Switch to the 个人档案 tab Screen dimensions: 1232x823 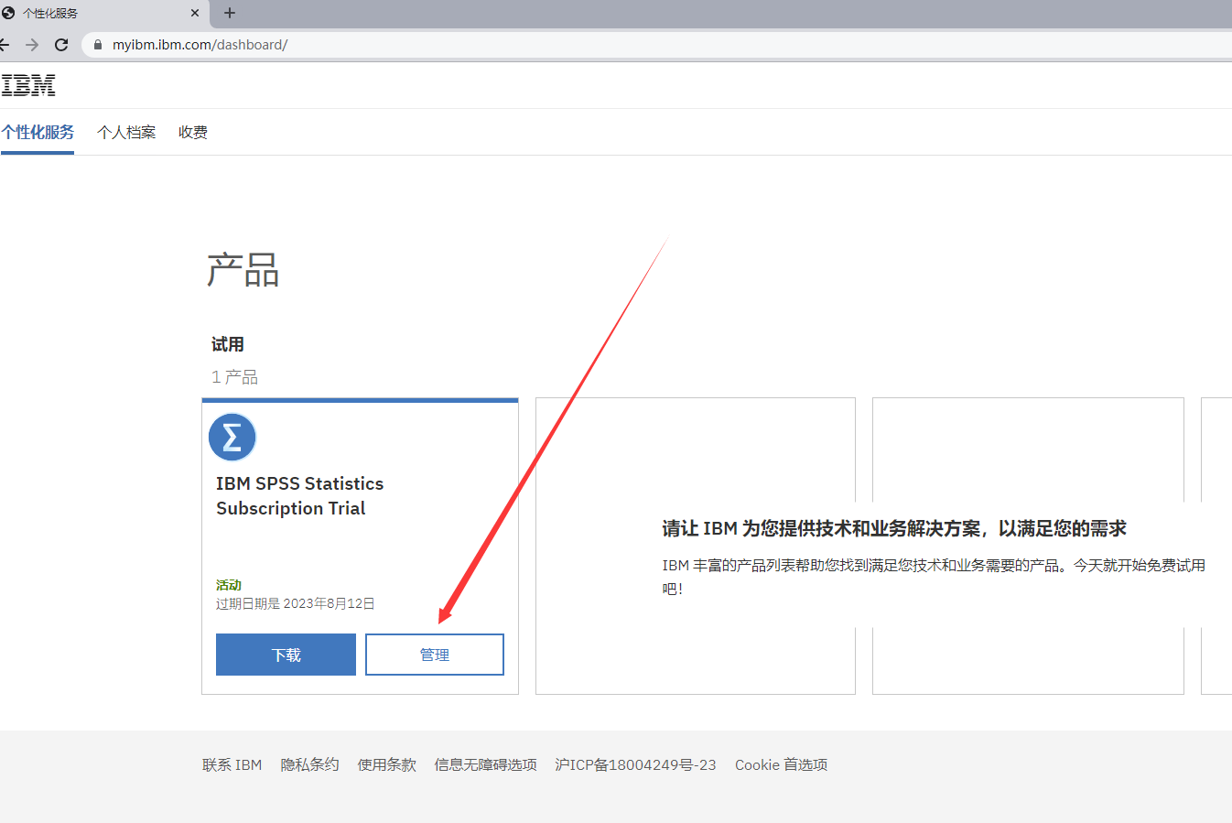[x=125, y=132]
